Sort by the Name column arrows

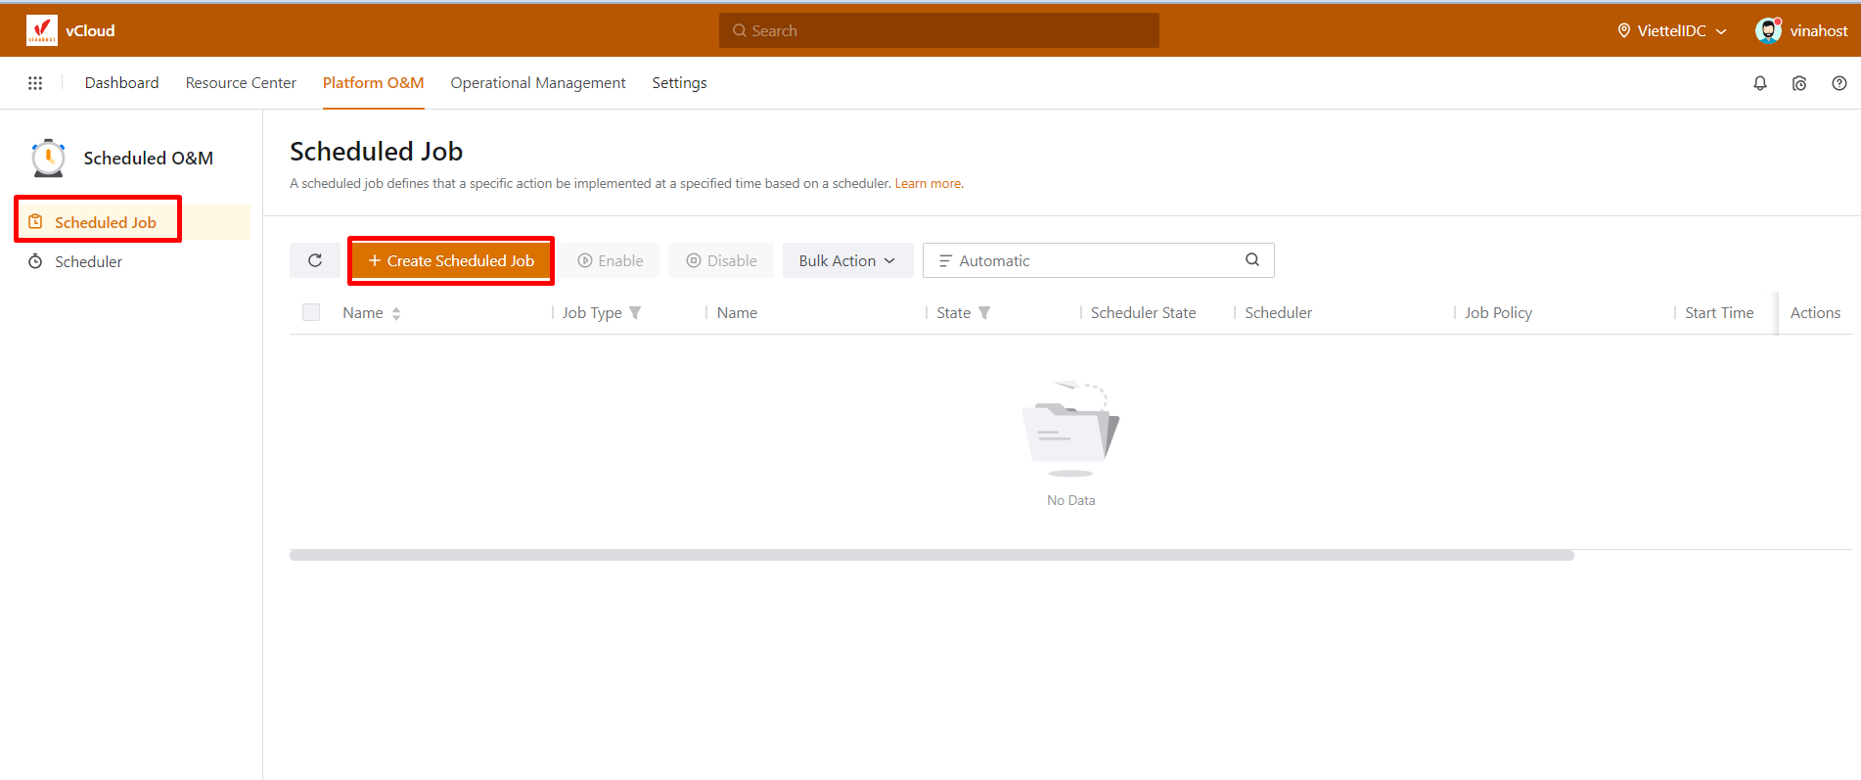click(x=396, y=313)
